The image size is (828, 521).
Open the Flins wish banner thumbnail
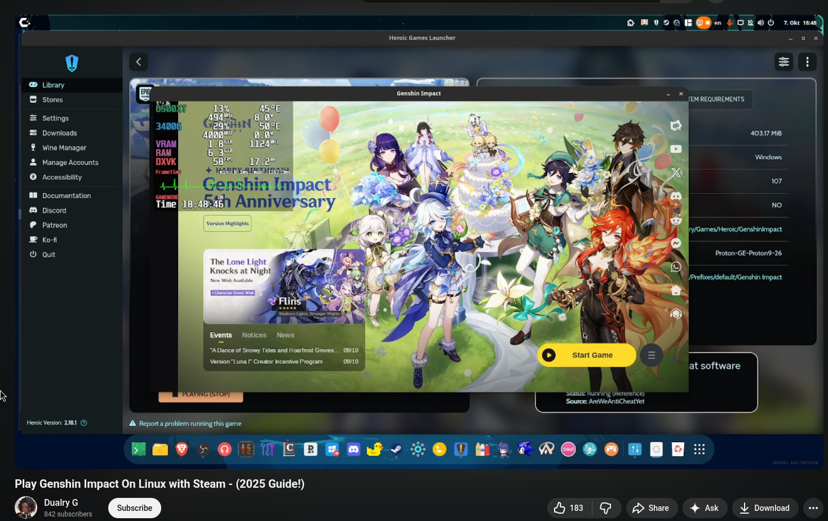tap(284, 287)
